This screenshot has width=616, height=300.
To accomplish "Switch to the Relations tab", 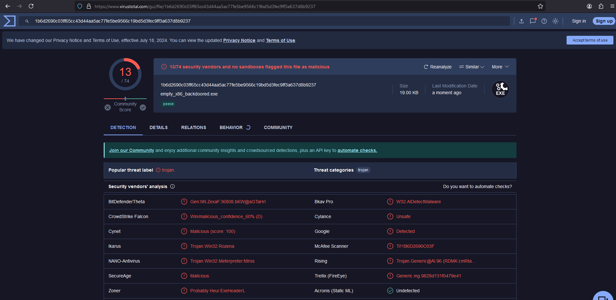I will [193, 127].
